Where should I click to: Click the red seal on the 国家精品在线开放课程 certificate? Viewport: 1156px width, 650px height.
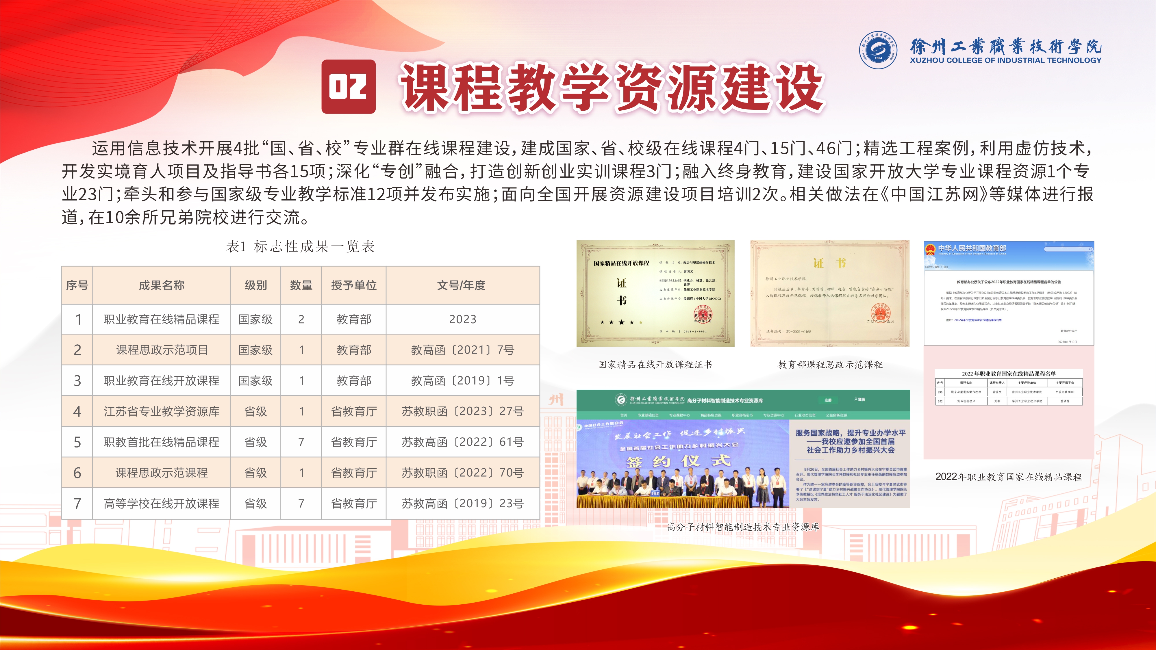(703, 314)
